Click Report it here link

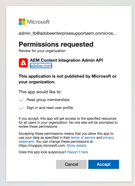[77, 152]
